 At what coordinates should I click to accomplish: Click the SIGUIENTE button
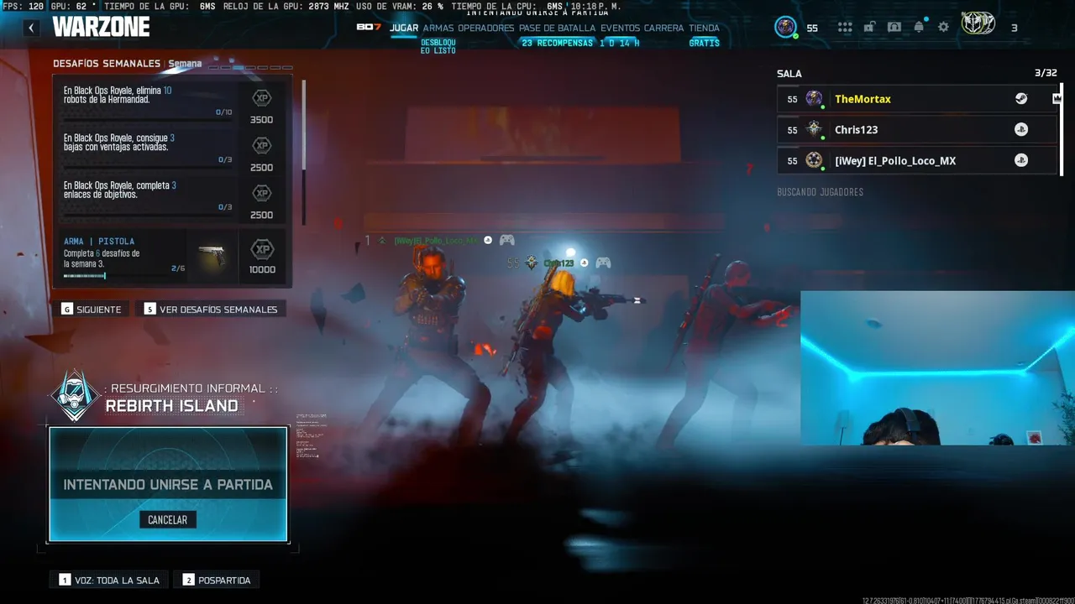[x=92, y=310]
